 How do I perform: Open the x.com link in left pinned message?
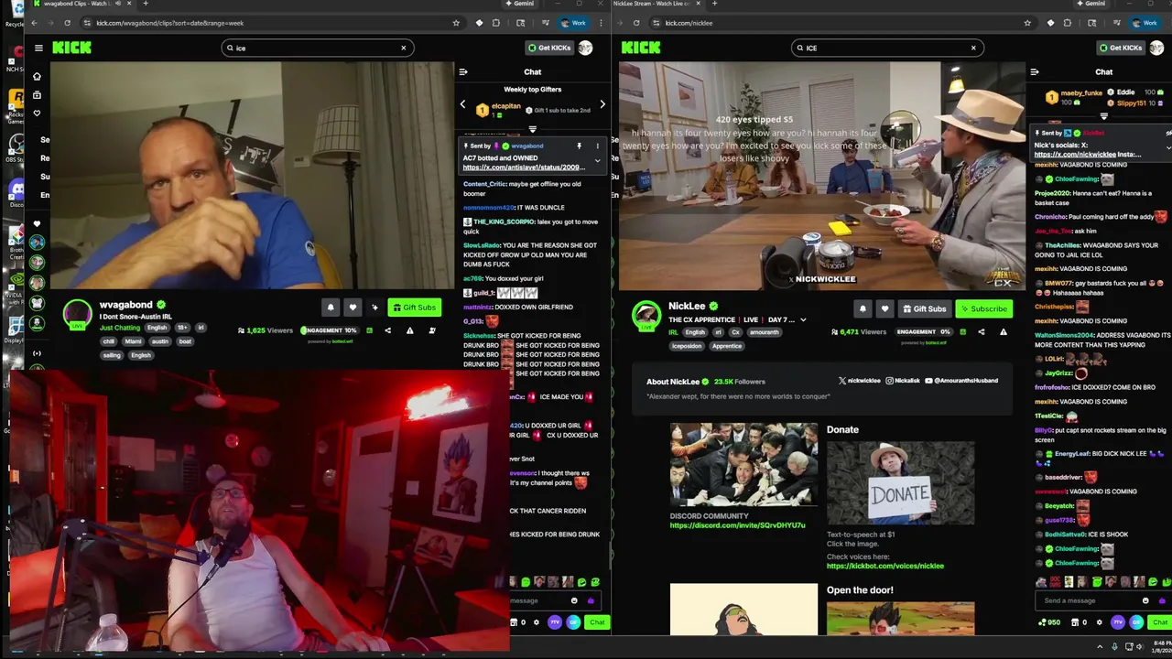tap(524, 167)
